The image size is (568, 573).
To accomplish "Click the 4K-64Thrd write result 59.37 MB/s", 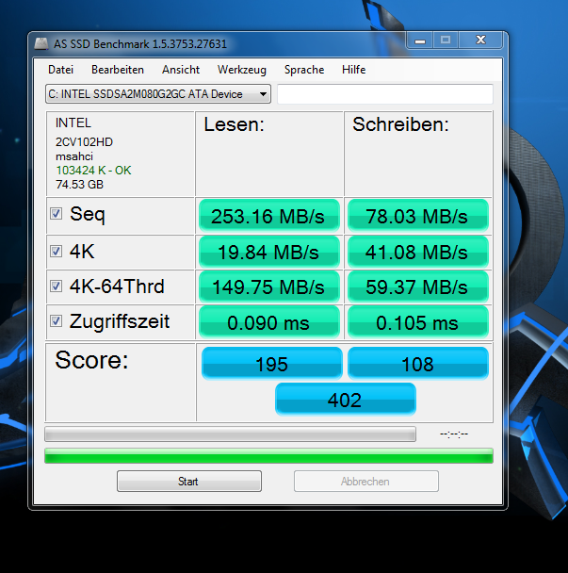I will click(x=418, y=286).
